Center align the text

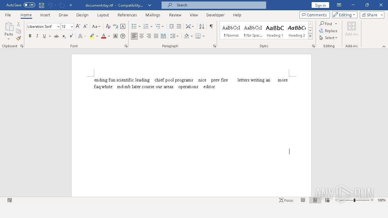(x=142, y=36)
